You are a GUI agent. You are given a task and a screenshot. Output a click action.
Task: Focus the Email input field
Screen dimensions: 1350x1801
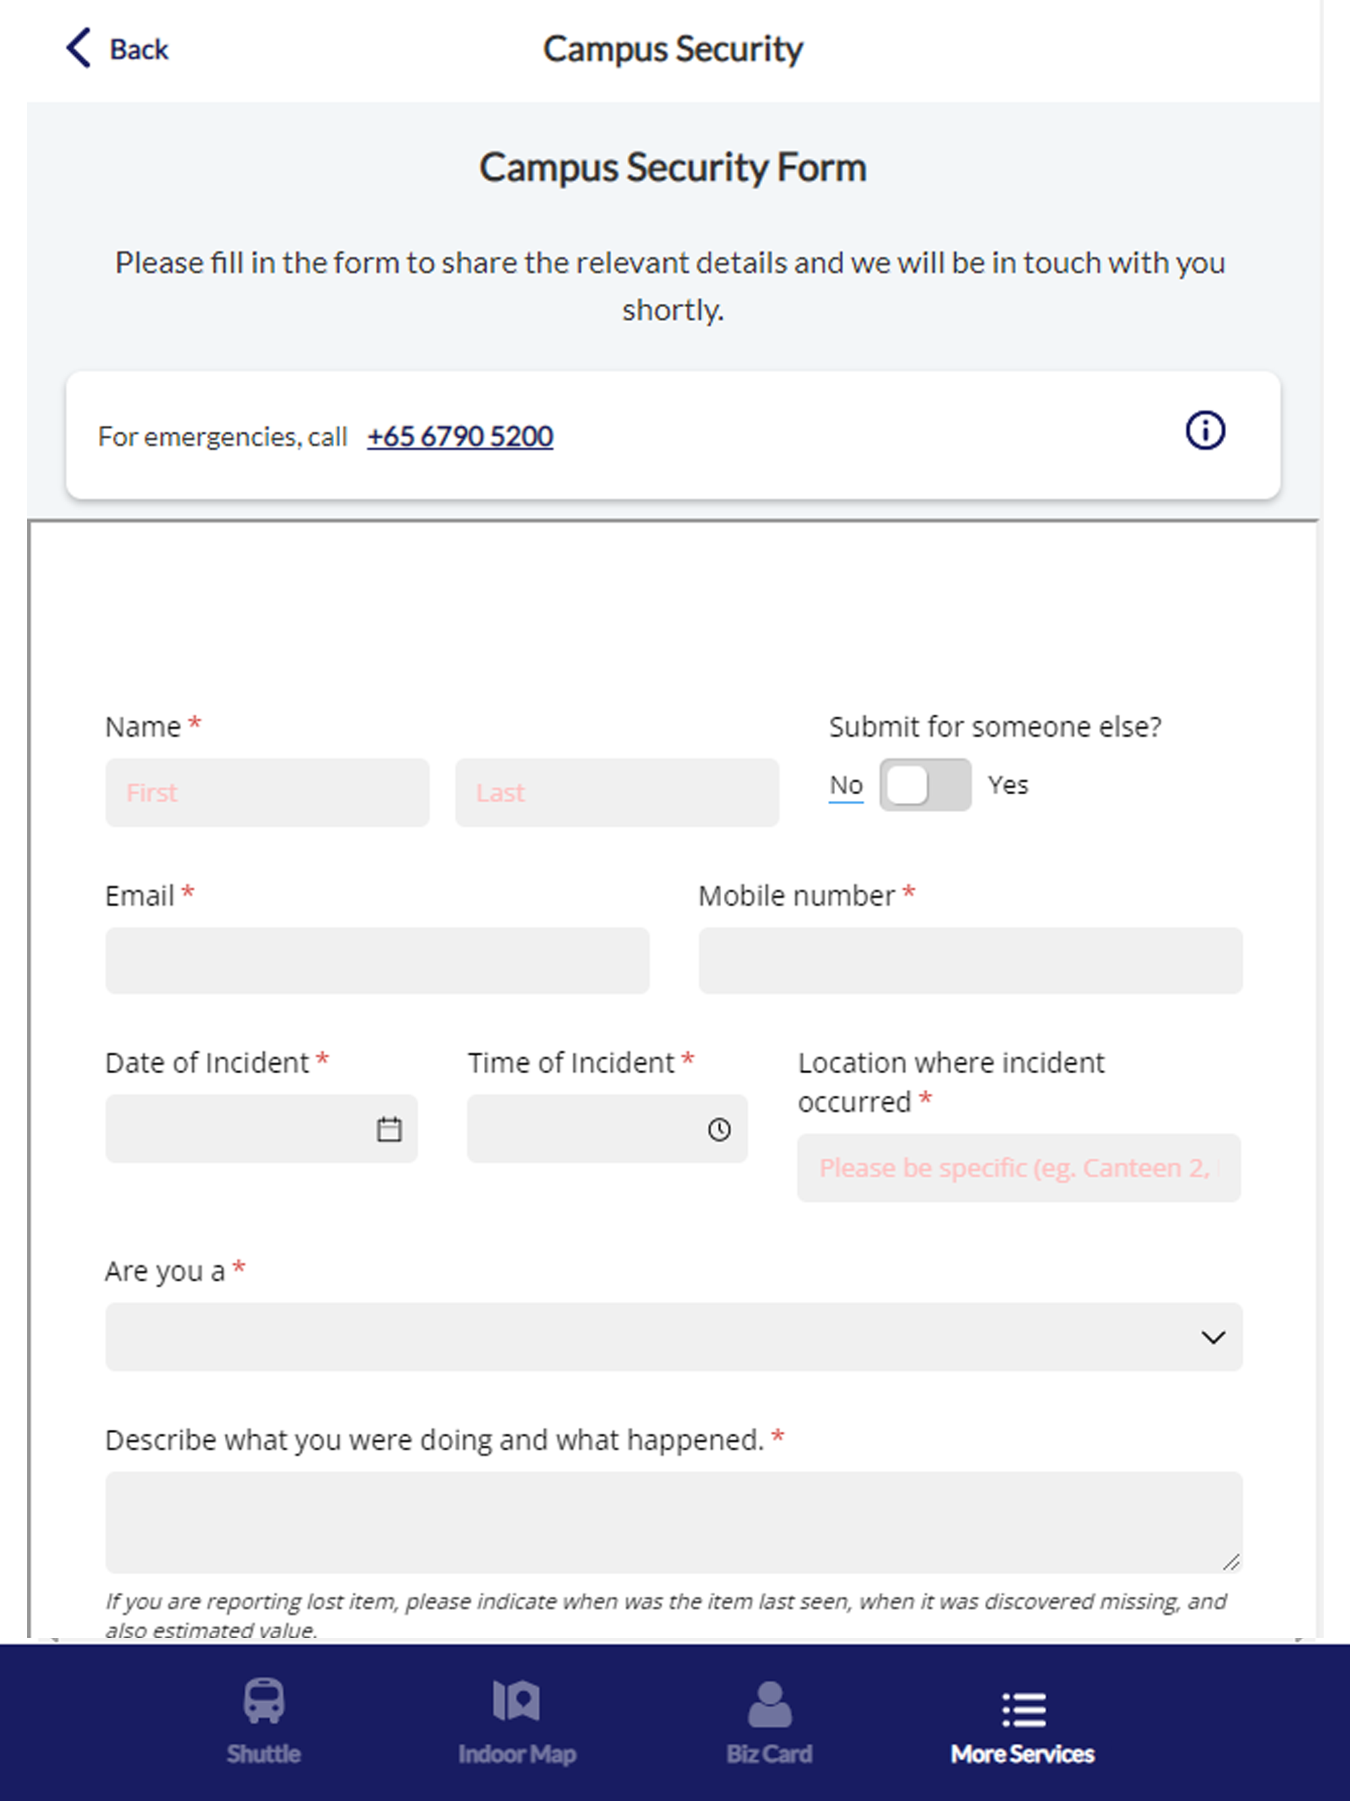tap(377, 960)
